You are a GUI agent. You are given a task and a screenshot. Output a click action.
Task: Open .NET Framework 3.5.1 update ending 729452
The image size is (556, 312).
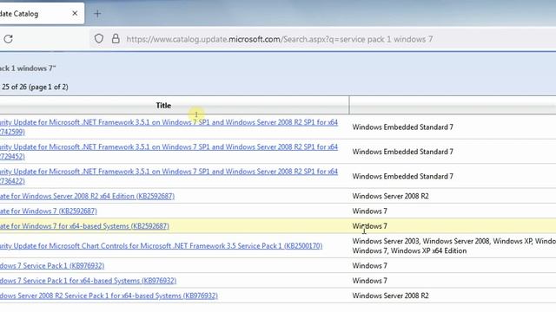coord(169,152)
